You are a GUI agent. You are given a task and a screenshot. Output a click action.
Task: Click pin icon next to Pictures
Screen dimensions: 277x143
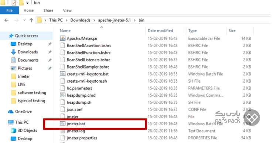tap(50, 69)
